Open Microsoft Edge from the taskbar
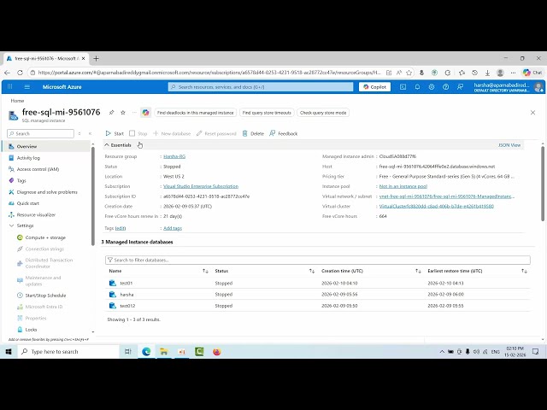This screenshot has width=547, height=410. point(146,352)
